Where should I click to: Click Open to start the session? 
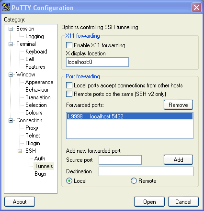click(x=149, y=202)
